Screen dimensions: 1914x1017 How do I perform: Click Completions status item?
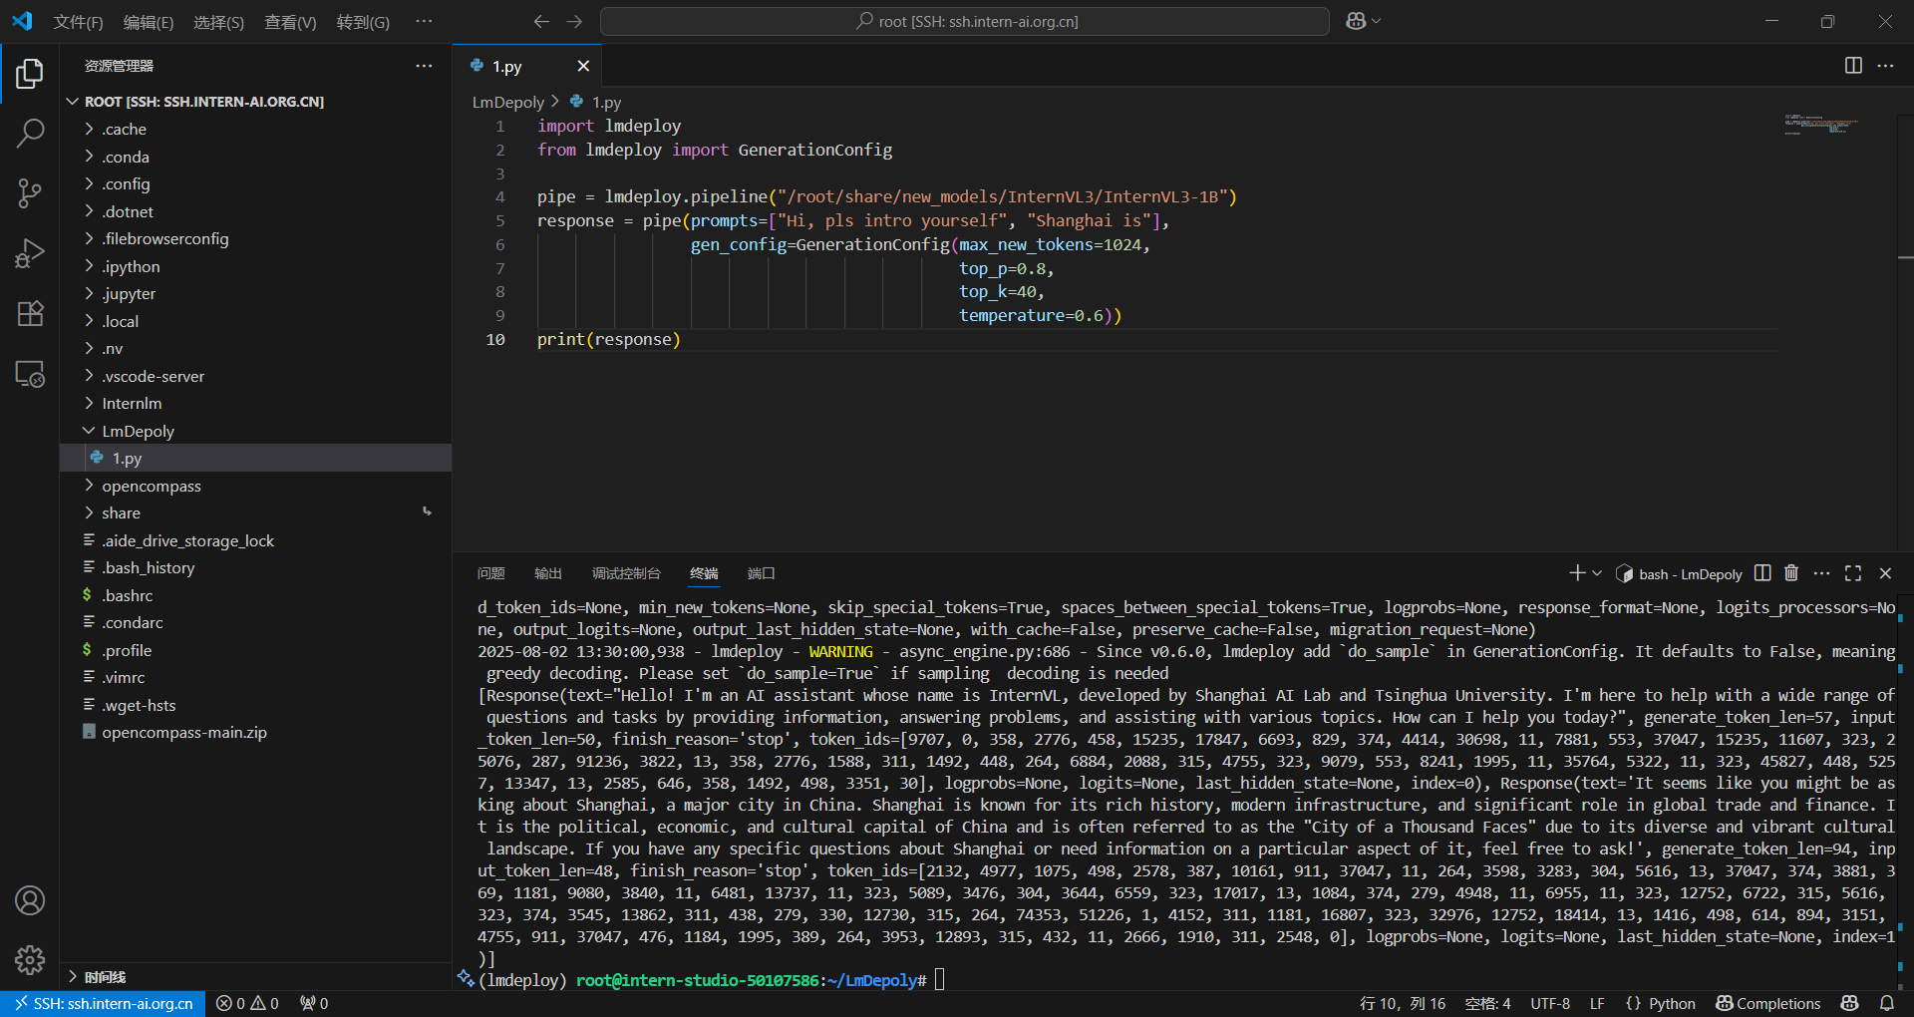tap(1768, 1004)
